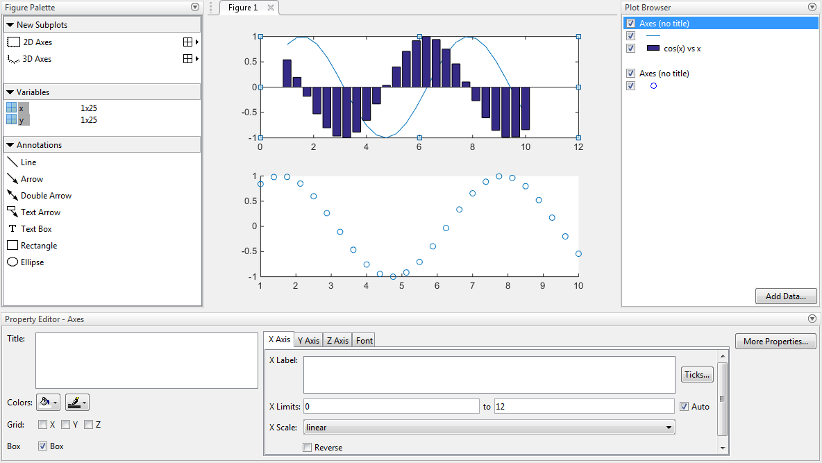Choose the Arrow annotation tool
The width and height of the screenshot is (822, 463).
click(x=25, y=179)
